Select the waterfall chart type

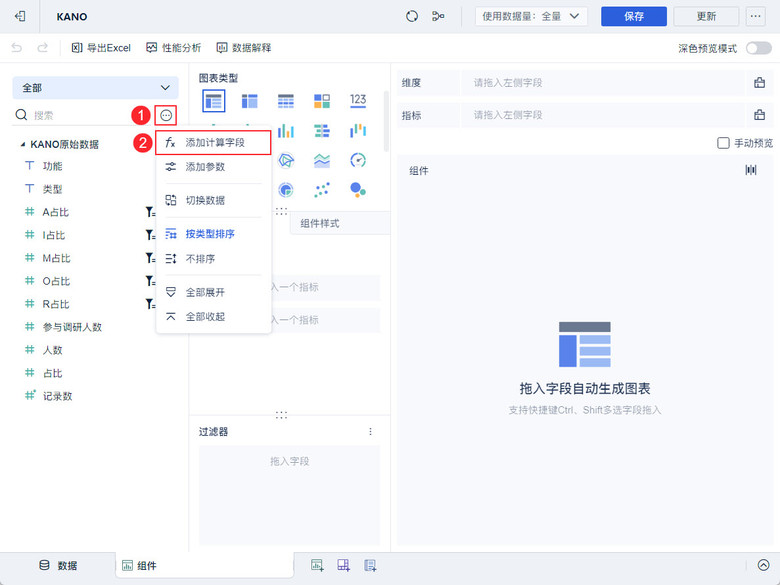[358, 131]
